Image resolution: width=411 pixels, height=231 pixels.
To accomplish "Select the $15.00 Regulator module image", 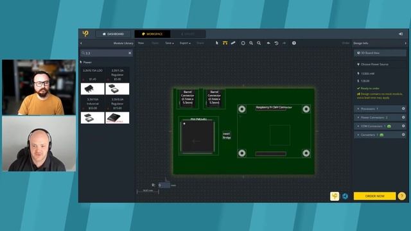I will tap(117, 118).
